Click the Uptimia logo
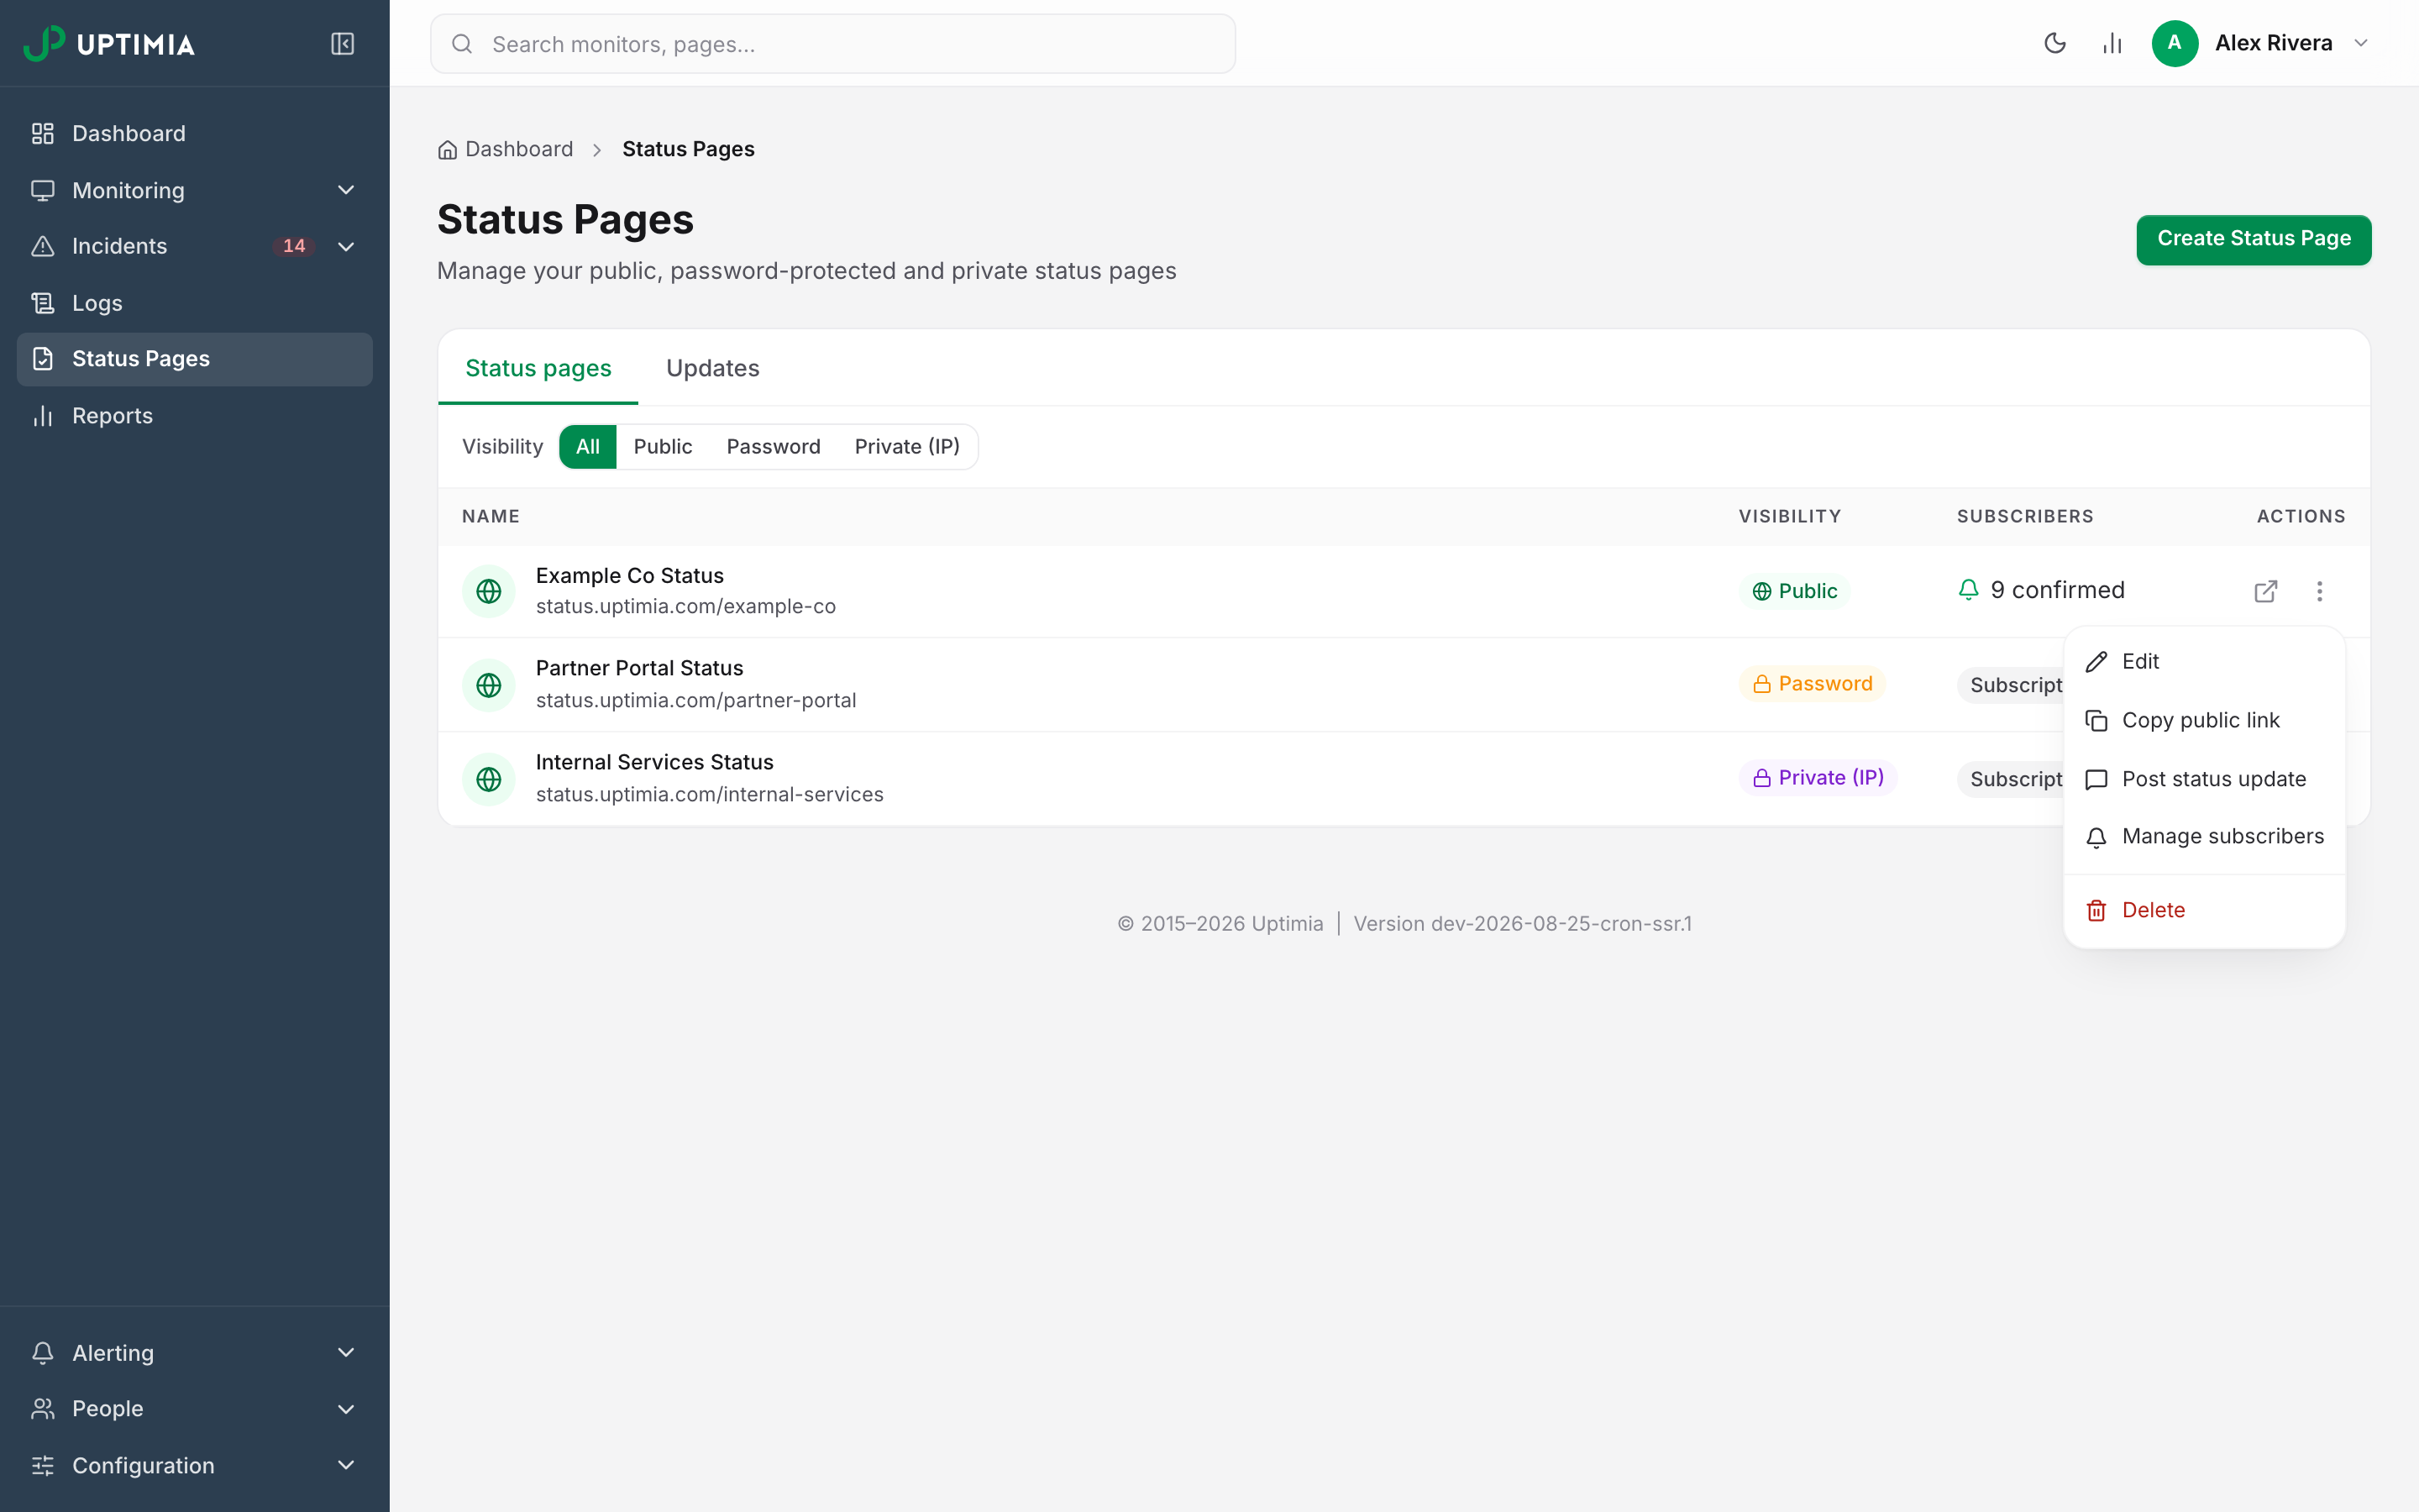The image size is (2419, 1512). coord(109,44)
